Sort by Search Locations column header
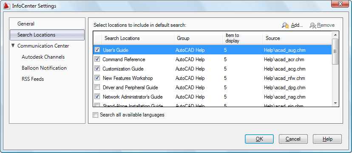Screen dimensions: 352x153 pos(138,38)
